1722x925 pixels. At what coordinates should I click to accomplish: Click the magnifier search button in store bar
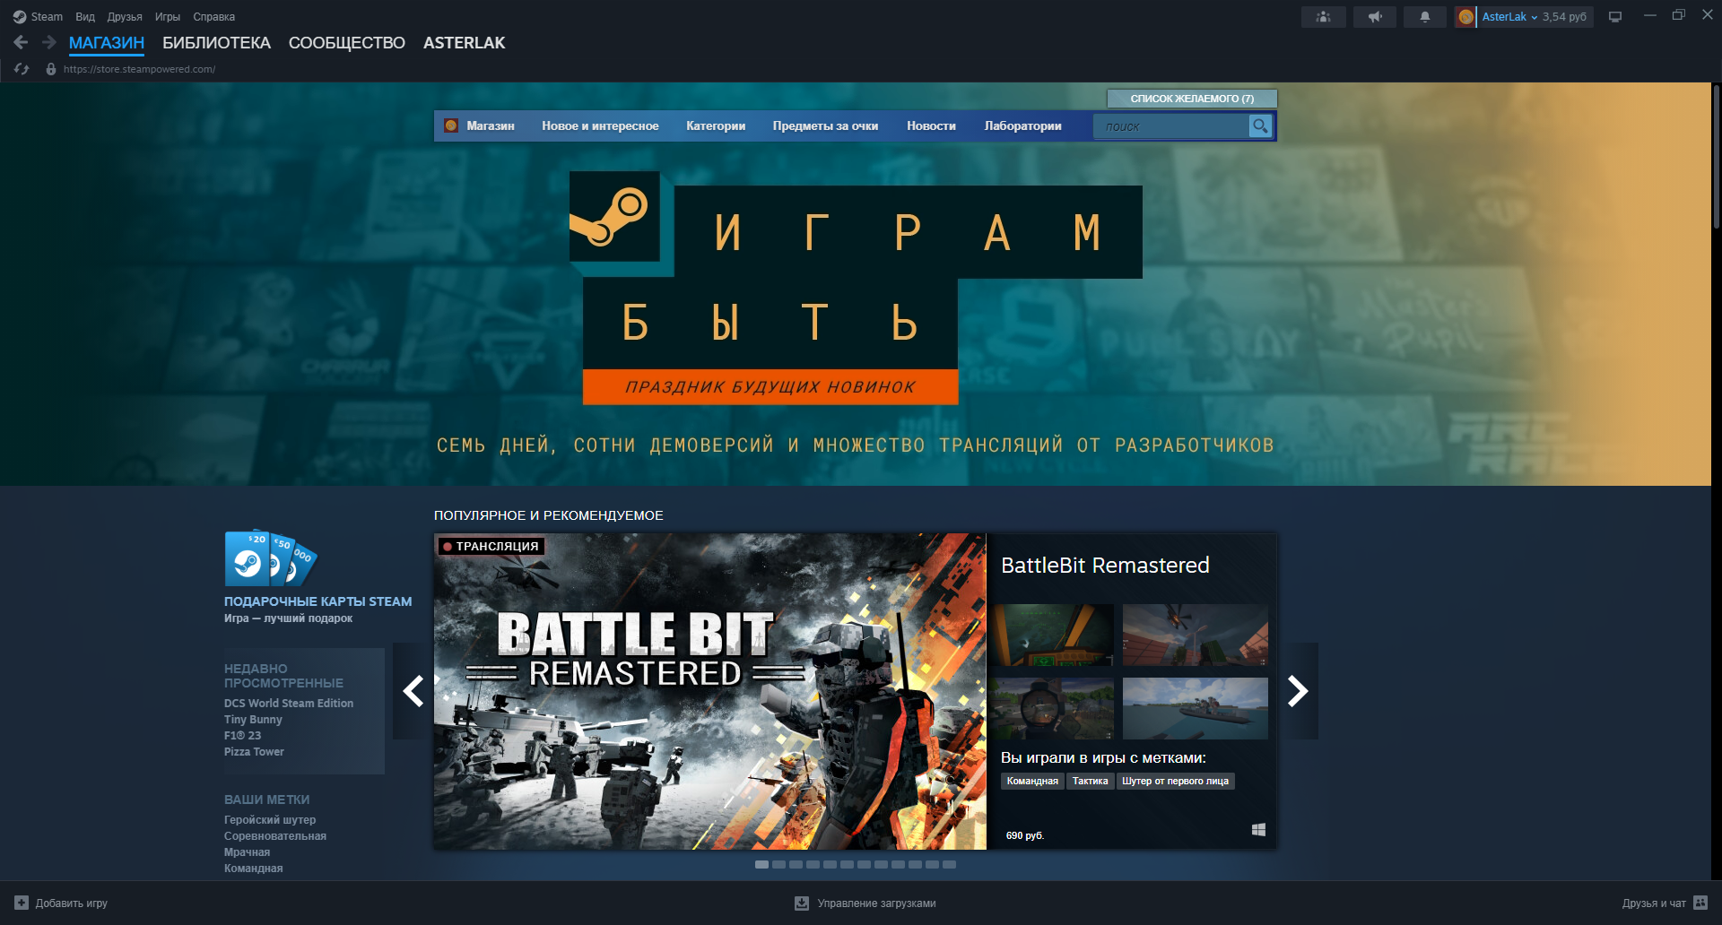(x=1260, y=126)
